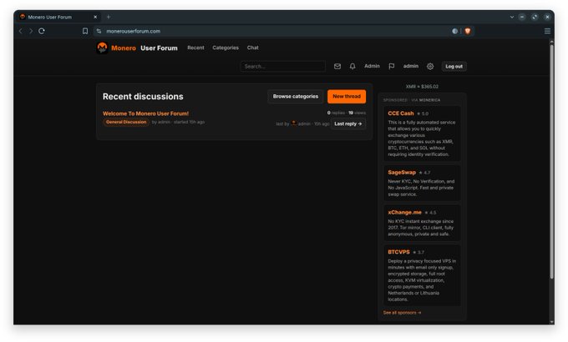This screenshot has height=342, width=568.
Task: Select the Monero User Forum browser tab
Action: tap(58, 17)
